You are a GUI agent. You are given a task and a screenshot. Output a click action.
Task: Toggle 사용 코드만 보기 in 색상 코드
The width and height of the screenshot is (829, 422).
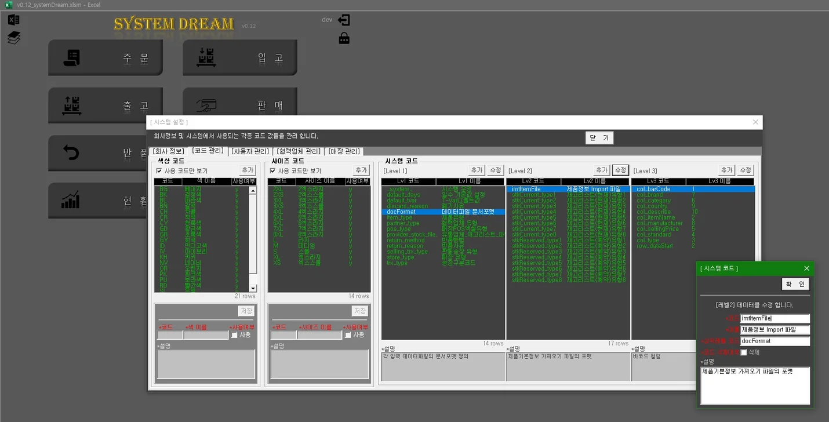click(x=159, y=171)
